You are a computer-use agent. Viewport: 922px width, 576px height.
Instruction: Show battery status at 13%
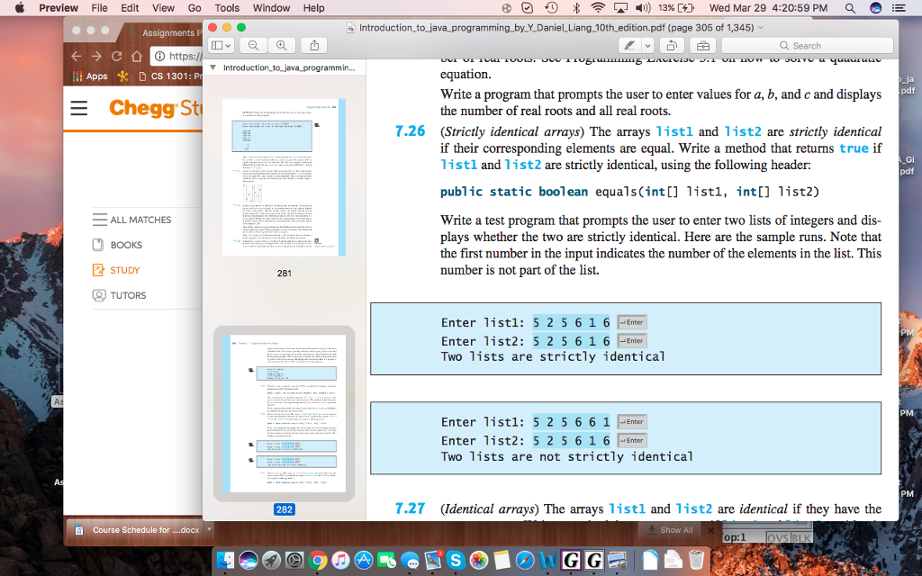tap(676, 7)
